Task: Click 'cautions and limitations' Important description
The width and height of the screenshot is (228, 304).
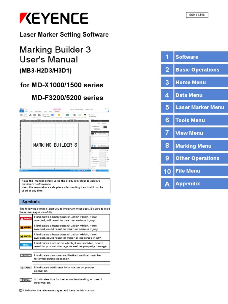Action: click(x=67, y=257)
